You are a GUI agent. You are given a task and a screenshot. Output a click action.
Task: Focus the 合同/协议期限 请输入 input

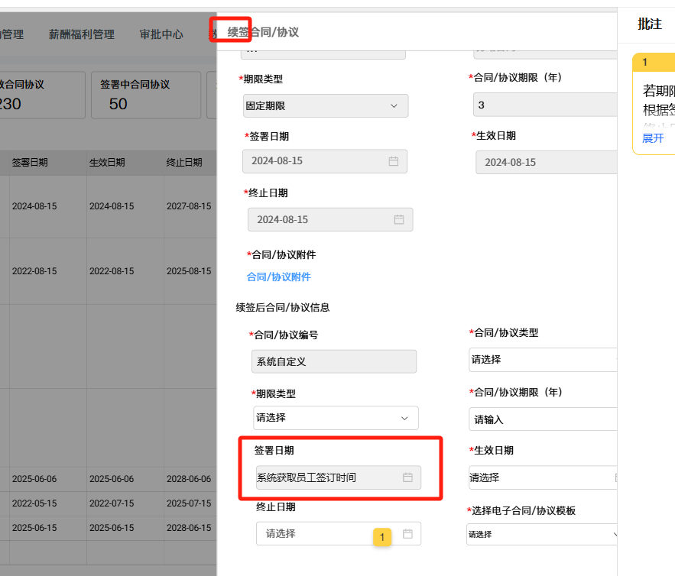tap(541, 419)
